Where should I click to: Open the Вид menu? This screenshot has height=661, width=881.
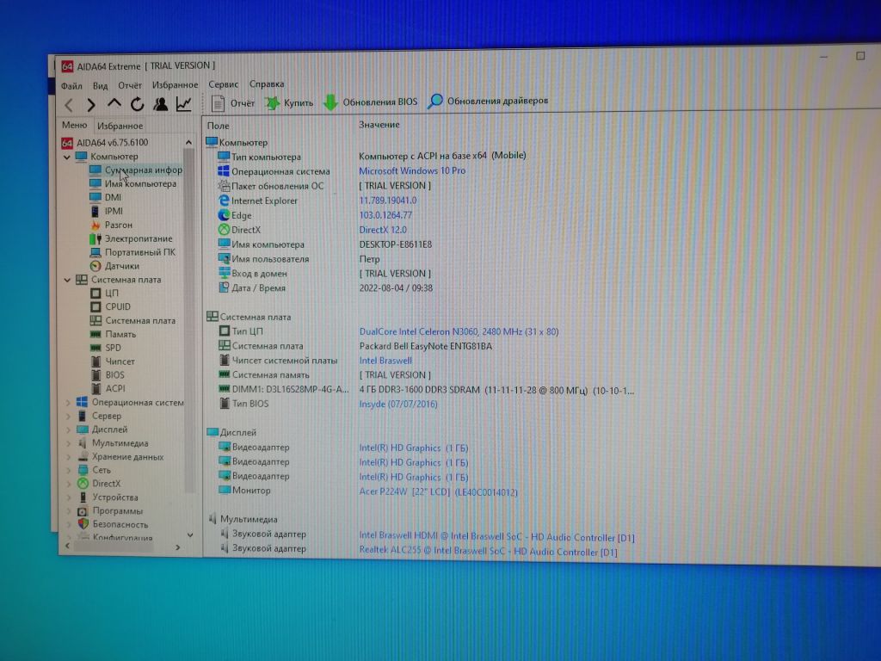pyautogui.click(x=100, y=86)
